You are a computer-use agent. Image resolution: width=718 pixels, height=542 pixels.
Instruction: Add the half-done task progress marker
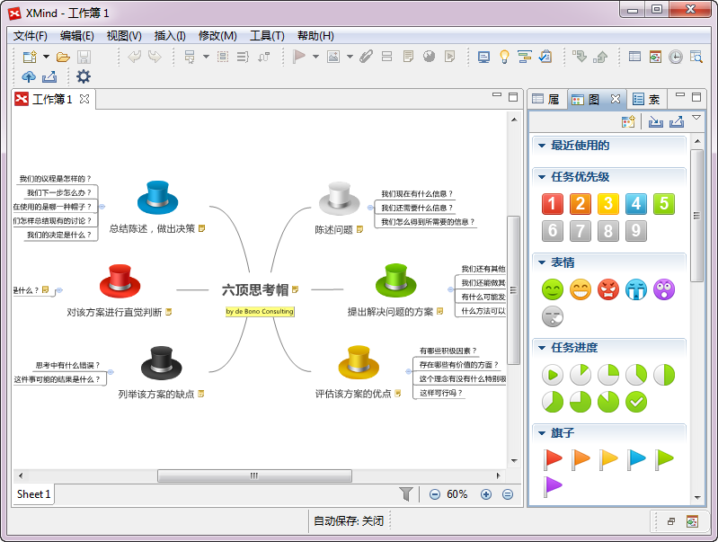pyautogui.click(x=664, y=375)
